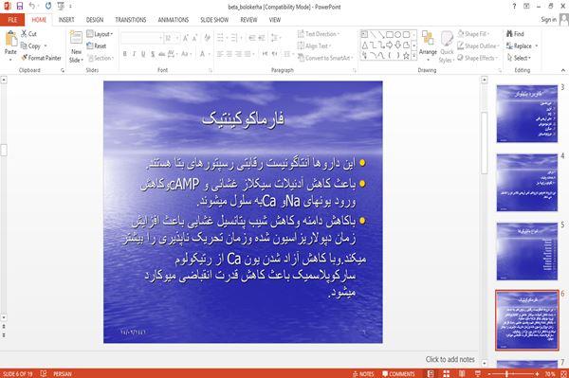Click the zoom slider handle
This screenshot has width=569, height=378.
506,373
